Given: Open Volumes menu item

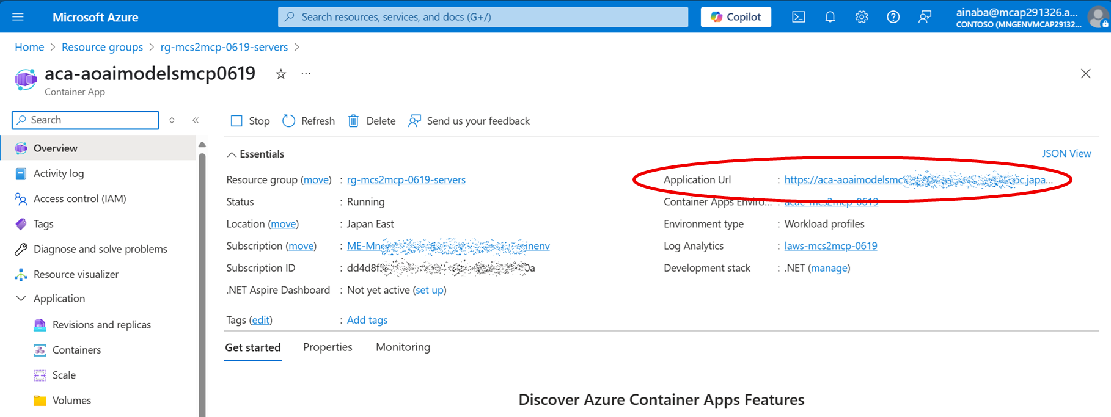Looking at the screenshot, I should coord(71,401).
